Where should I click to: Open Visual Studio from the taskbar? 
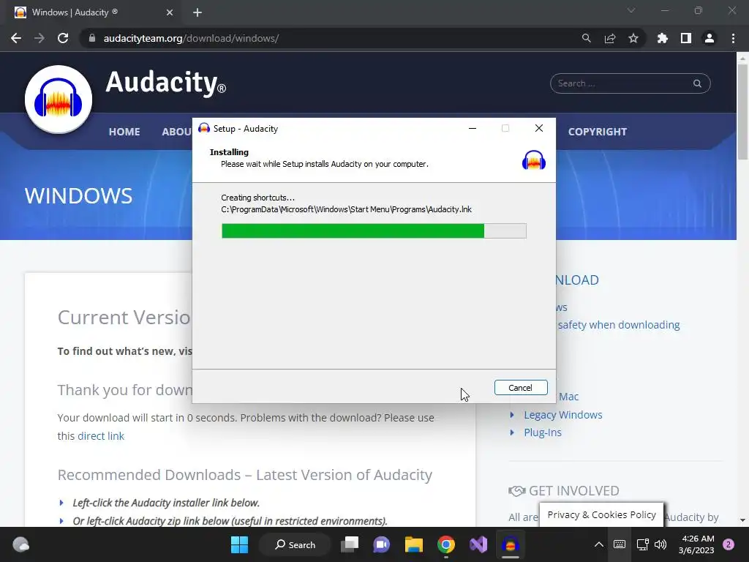tap(478, 544)
